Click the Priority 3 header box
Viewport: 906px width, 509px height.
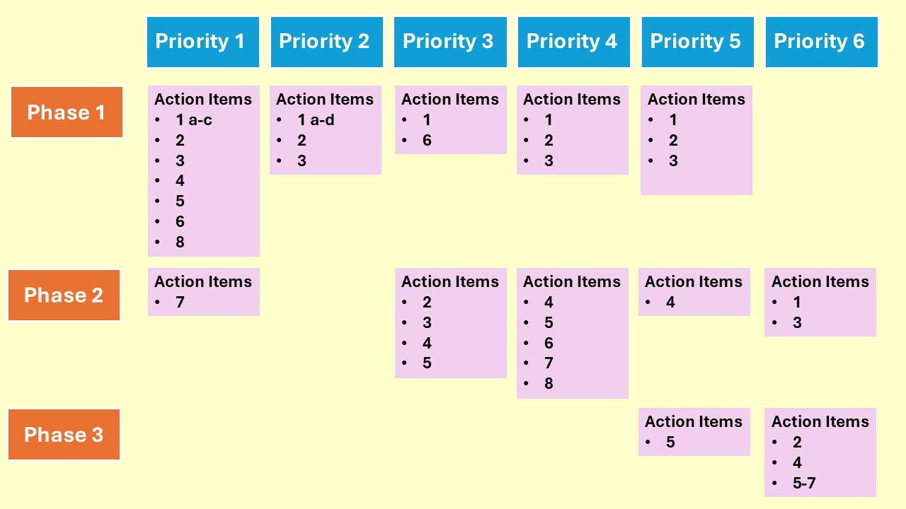[450, 42]
